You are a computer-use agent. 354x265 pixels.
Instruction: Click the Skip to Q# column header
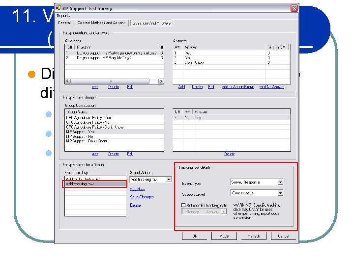(x=277, y=47)
